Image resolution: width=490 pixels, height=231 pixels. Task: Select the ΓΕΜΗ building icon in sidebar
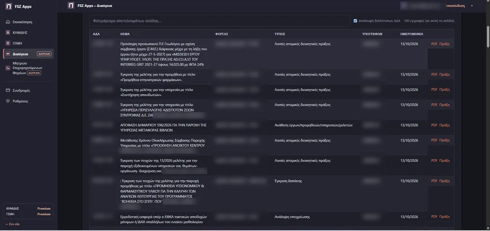[8, 43]
